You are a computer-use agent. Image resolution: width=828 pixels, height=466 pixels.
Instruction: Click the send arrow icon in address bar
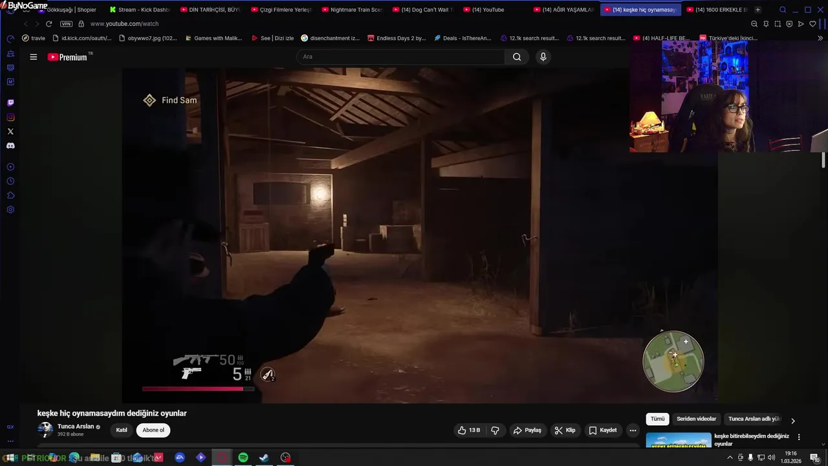[x=801, y=24]
